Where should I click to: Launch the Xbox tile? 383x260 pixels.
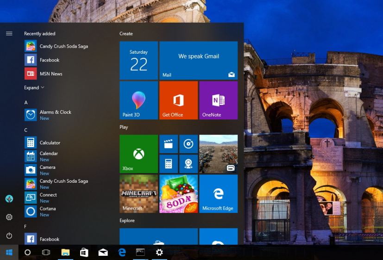tap(138, 154)
